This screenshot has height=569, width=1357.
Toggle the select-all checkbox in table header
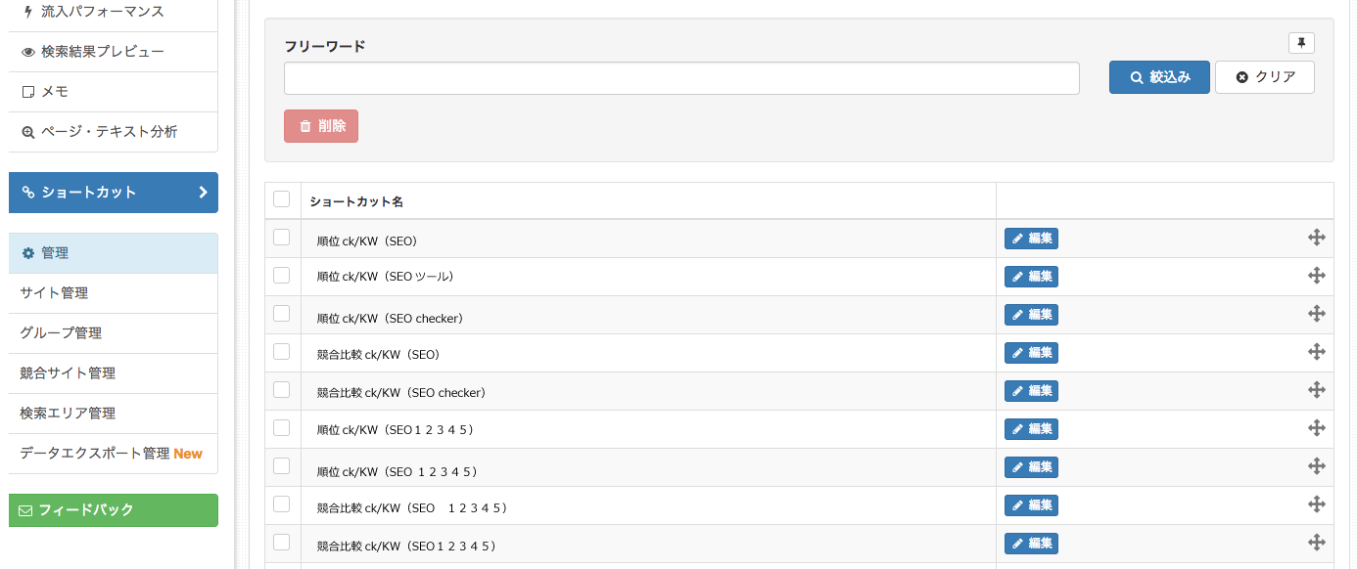tap(282, 199)
